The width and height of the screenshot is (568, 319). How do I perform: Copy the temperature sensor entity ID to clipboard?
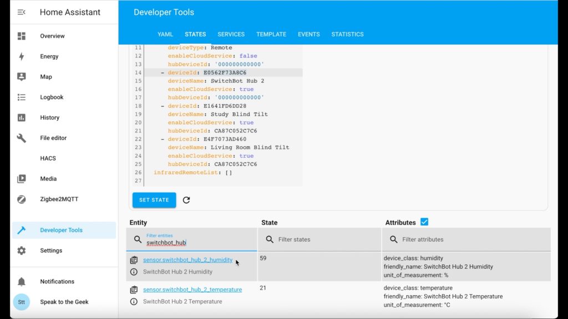pos(134,289)
